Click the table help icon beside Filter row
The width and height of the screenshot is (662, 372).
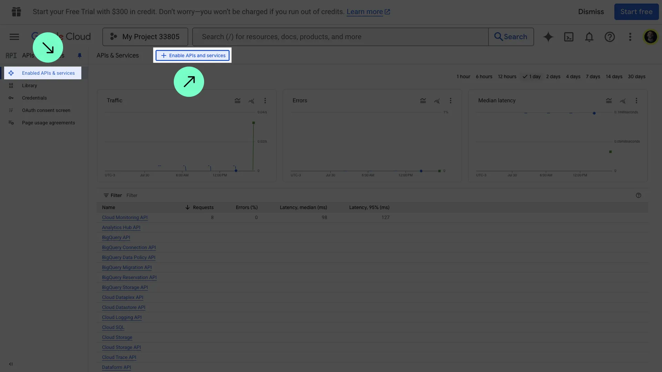(639, 195)
